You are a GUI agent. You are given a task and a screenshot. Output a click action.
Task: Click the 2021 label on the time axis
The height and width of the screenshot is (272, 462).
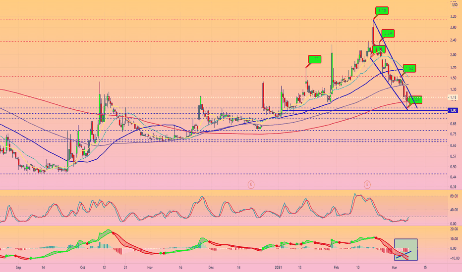(279, 268)
